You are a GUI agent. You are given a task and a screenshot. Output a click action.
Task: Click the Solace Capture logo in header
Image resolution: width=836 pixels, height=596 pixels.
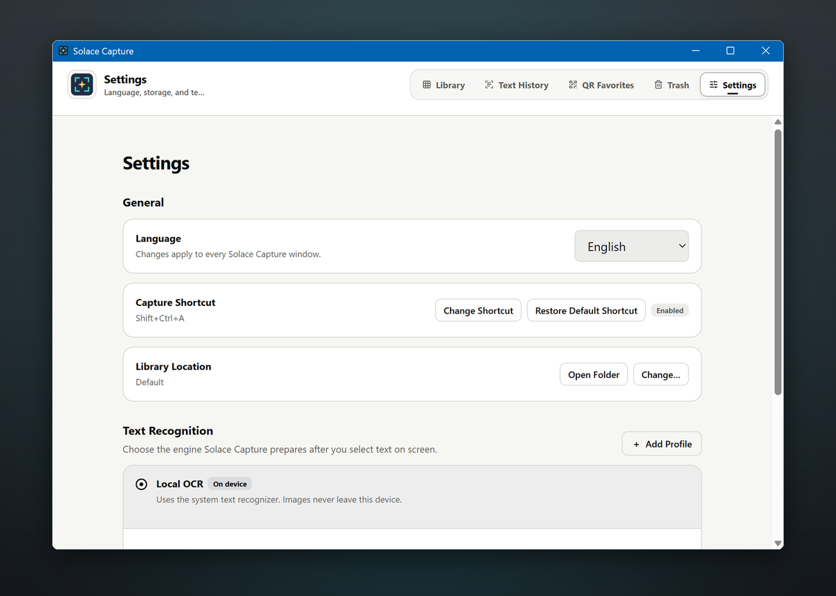(x=82, y=85)
